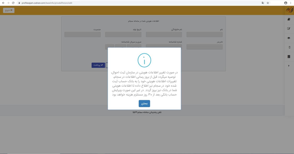Click the خروج logout button
Screen dimensions: 294x154
point(9,10)
